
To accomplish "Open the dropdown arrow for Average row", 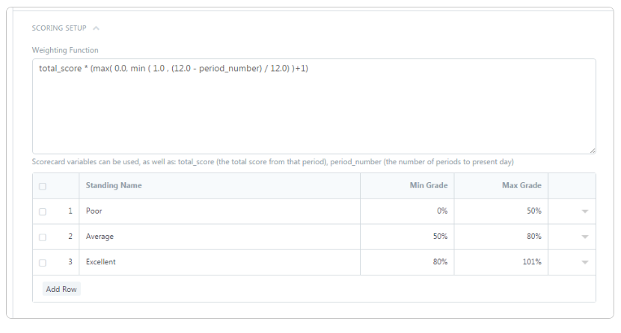I will [584, 237].
